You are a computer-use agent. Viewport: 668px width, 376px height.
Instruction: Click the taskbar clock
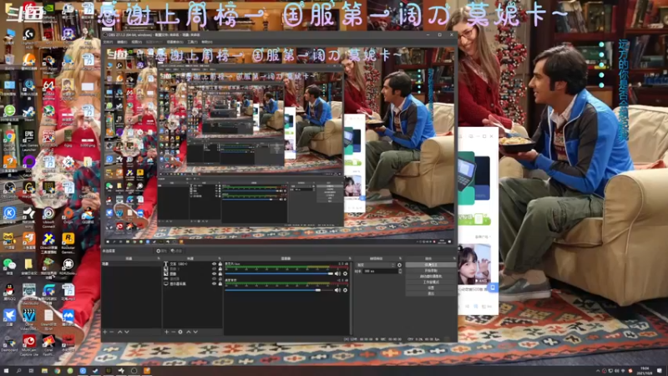tap(645, 370)
